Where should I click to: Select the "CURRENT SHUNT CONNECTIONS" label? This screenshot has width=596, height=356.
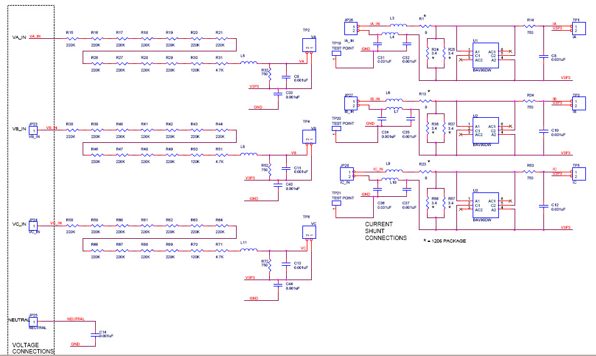(x=386, y=231)
